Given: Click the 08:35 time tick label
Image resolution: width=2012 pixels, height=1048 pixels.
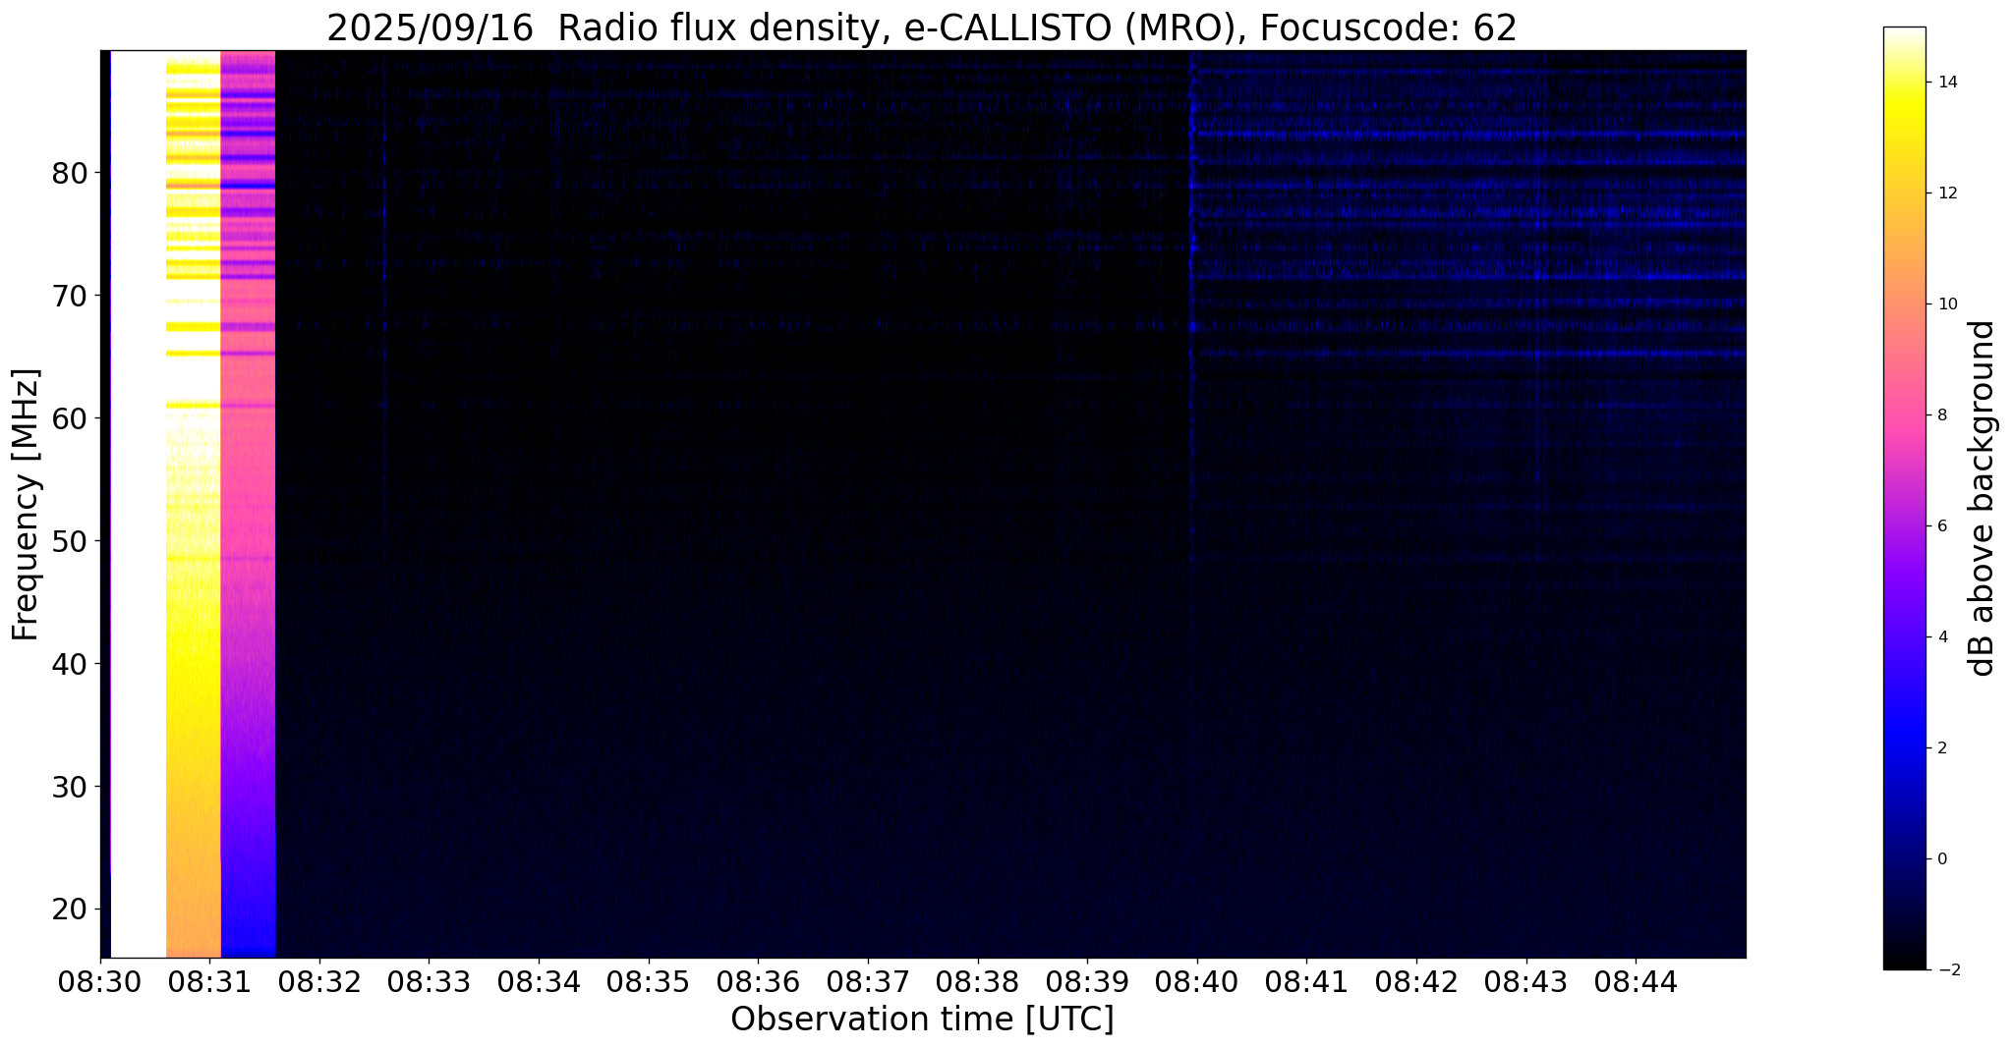Looking at the screenshot, I should pos(649,982).
